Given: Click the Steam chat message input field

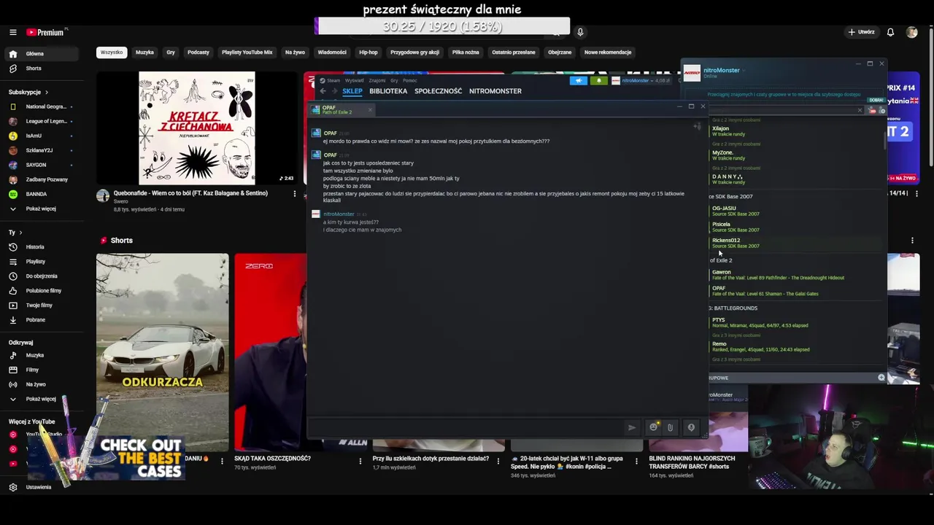Looking at the screenshot, I should 467,427.
